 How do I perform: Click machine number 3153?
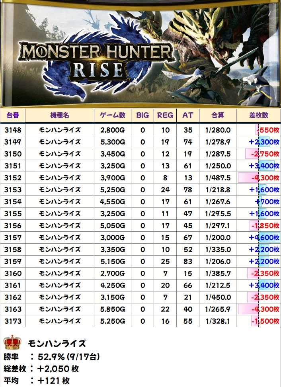point(13,190)
